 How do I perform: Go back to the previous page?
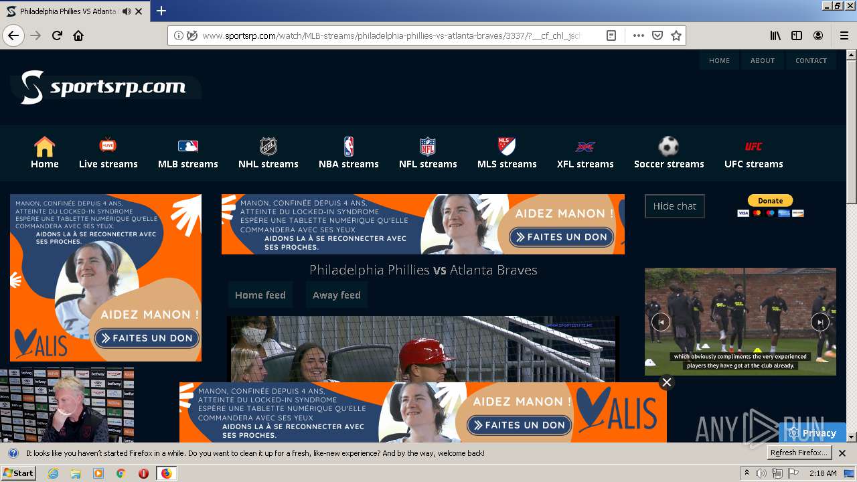point(13,35)
